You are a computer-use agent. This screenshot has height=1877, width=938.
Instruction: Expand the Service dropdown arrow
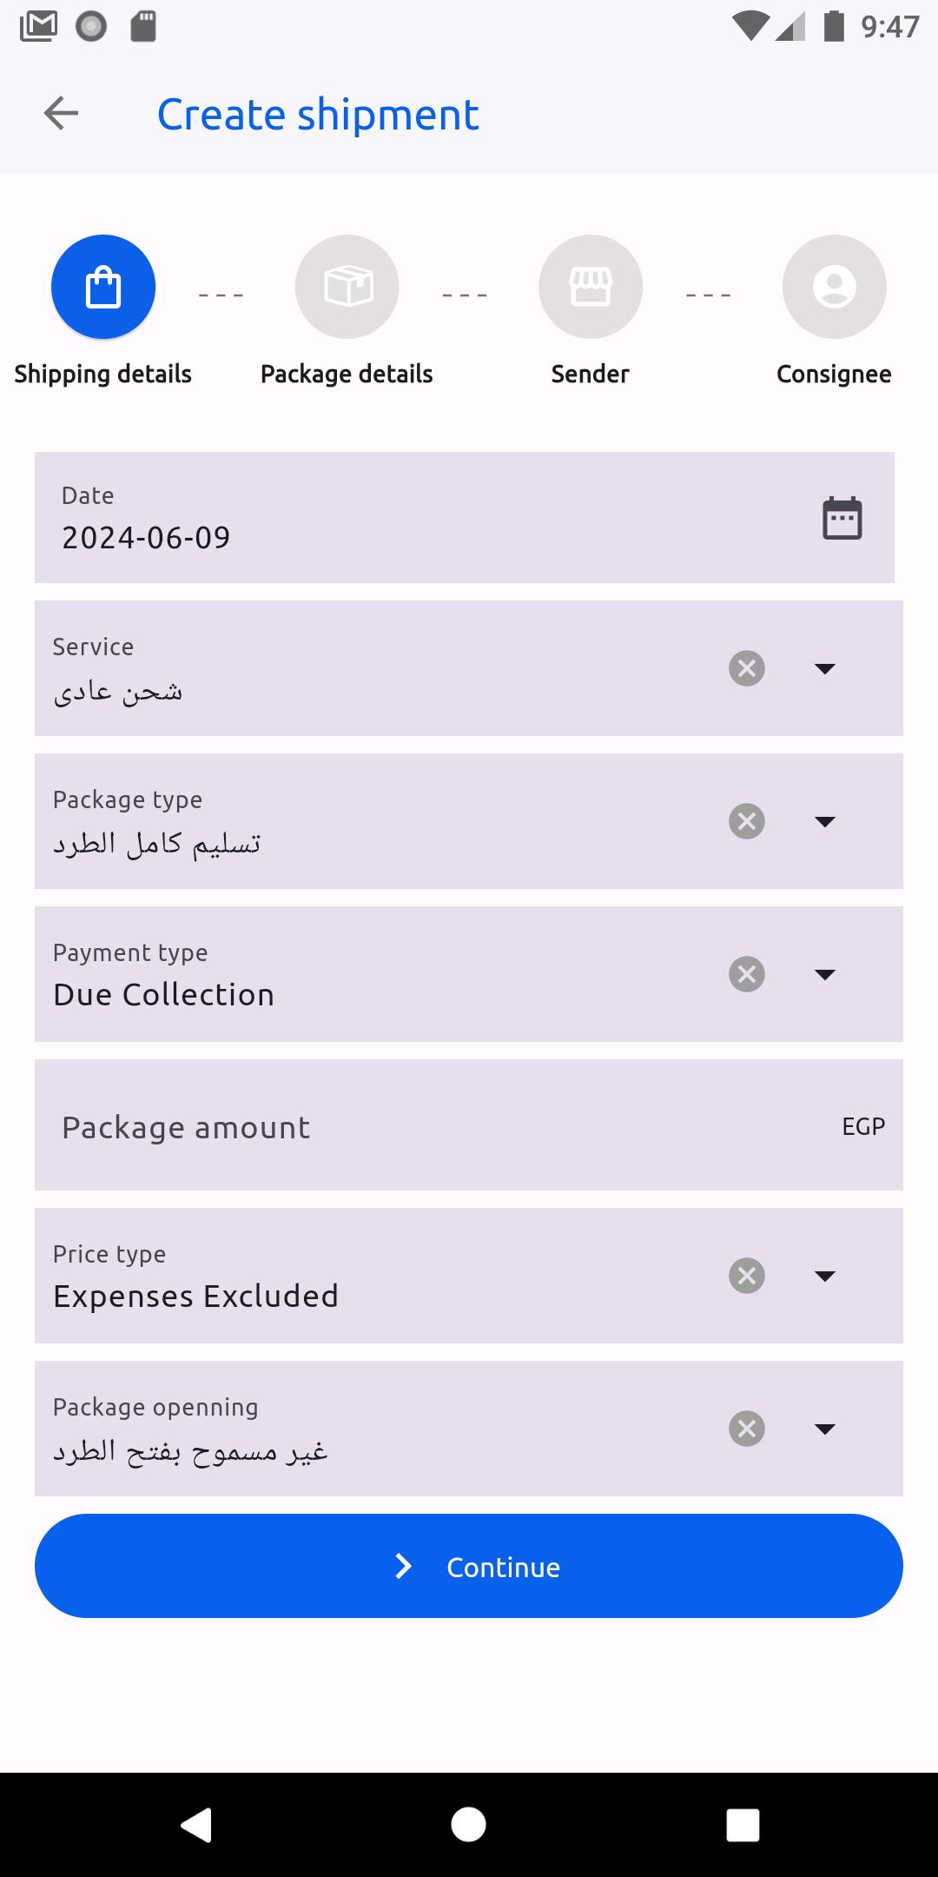tap(825, 668)
